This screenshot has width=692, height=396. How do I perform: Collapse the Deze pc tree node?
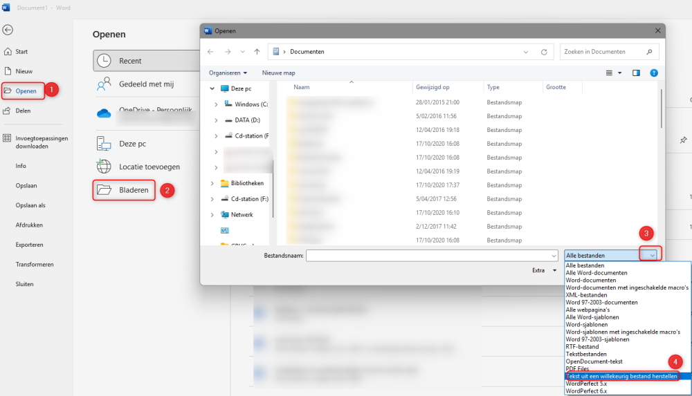[x=212, y=88]
